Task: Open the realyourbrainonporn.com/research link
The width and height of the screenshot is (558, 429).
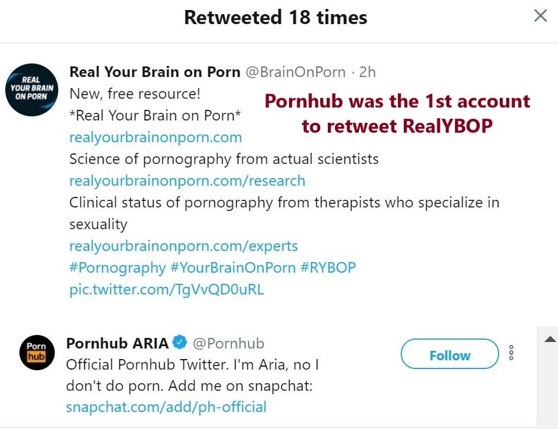Action: point(187,180)
